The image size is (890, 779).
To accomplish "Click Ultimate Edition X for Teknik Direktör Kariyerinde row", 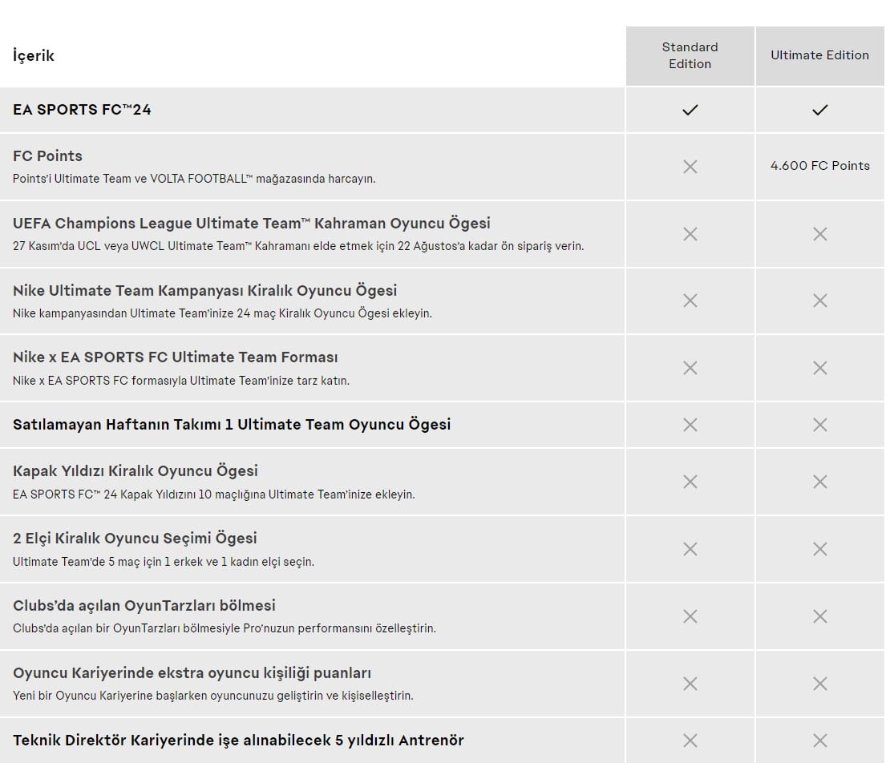I will click(819, 740).
